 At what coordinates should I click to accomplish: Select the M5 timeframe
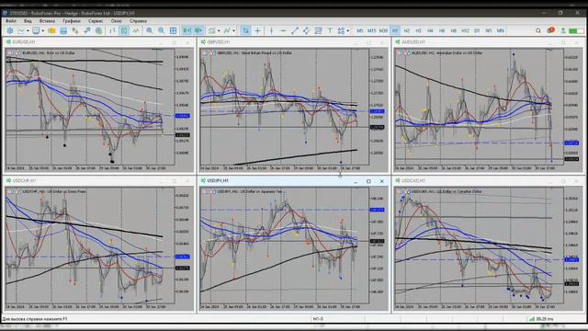(359, 30)
